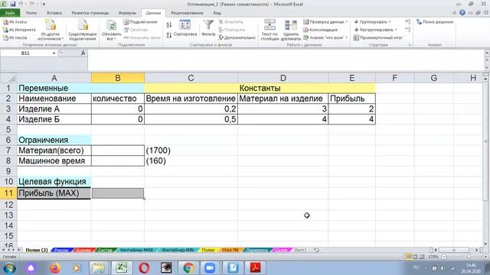The width and height of the screenshot is (490, 275).
Task: Open Opera from the taskbar
Action: [x=144, y=268]
